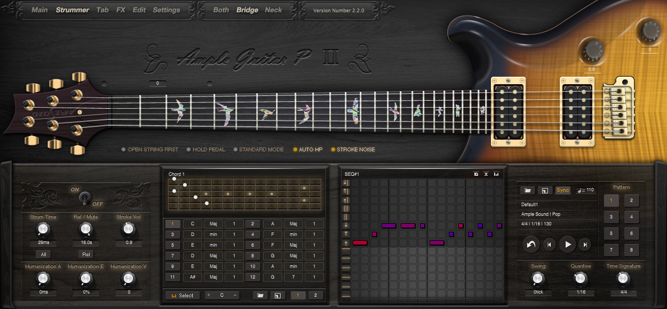The width and height of the screenshot is (667, 309).
Task: Select chord slot 5 button
Action: (x=172, y=246)
